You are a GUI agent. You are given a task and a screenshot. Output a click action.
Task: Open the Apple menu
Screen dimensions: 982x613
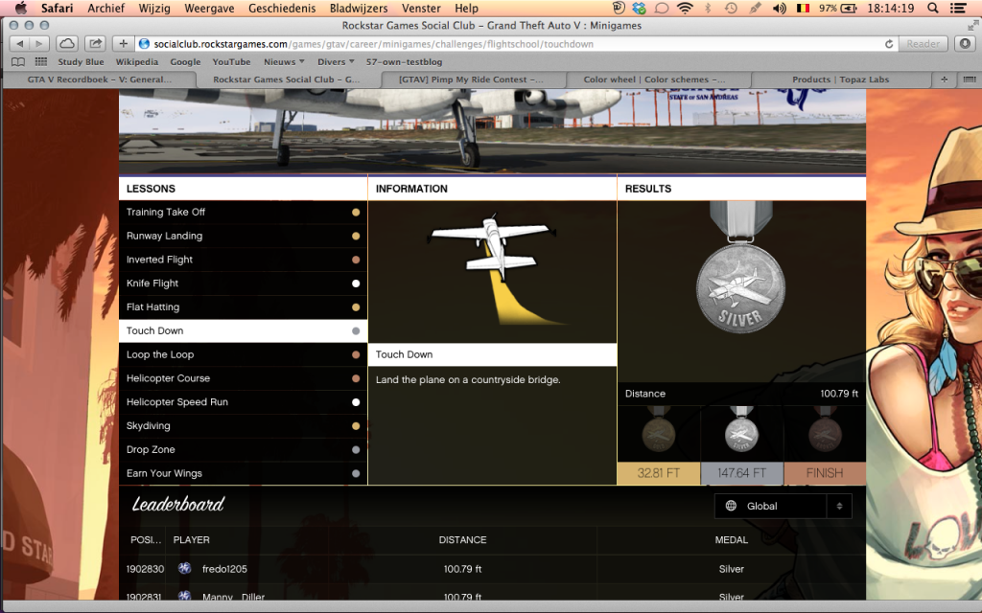[x=21, y=8]
